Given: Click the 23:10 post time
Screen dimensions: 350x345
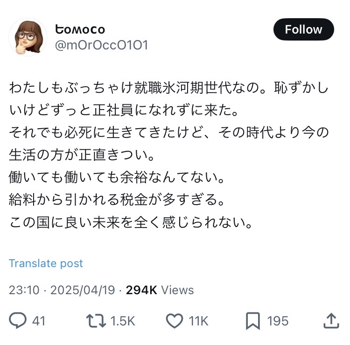Looking at the screenshot, I should point(24,290).
